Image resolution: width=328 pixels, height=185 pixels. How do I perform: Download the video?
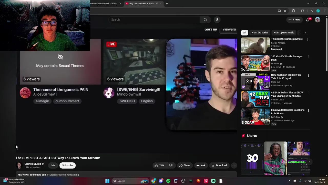click(x=219, y=165)
